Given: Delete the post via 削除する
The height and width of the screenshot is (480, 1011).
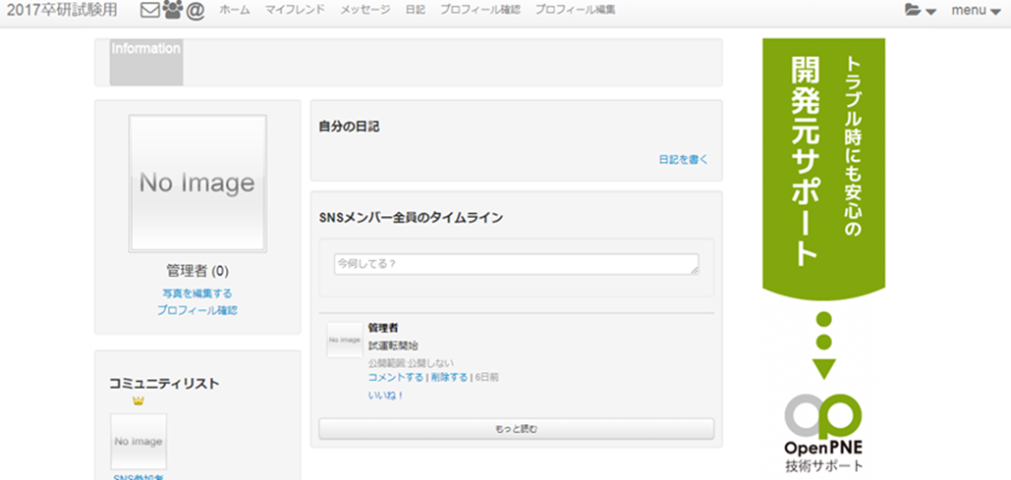Looking at the screenshot, I should [448, 377].
